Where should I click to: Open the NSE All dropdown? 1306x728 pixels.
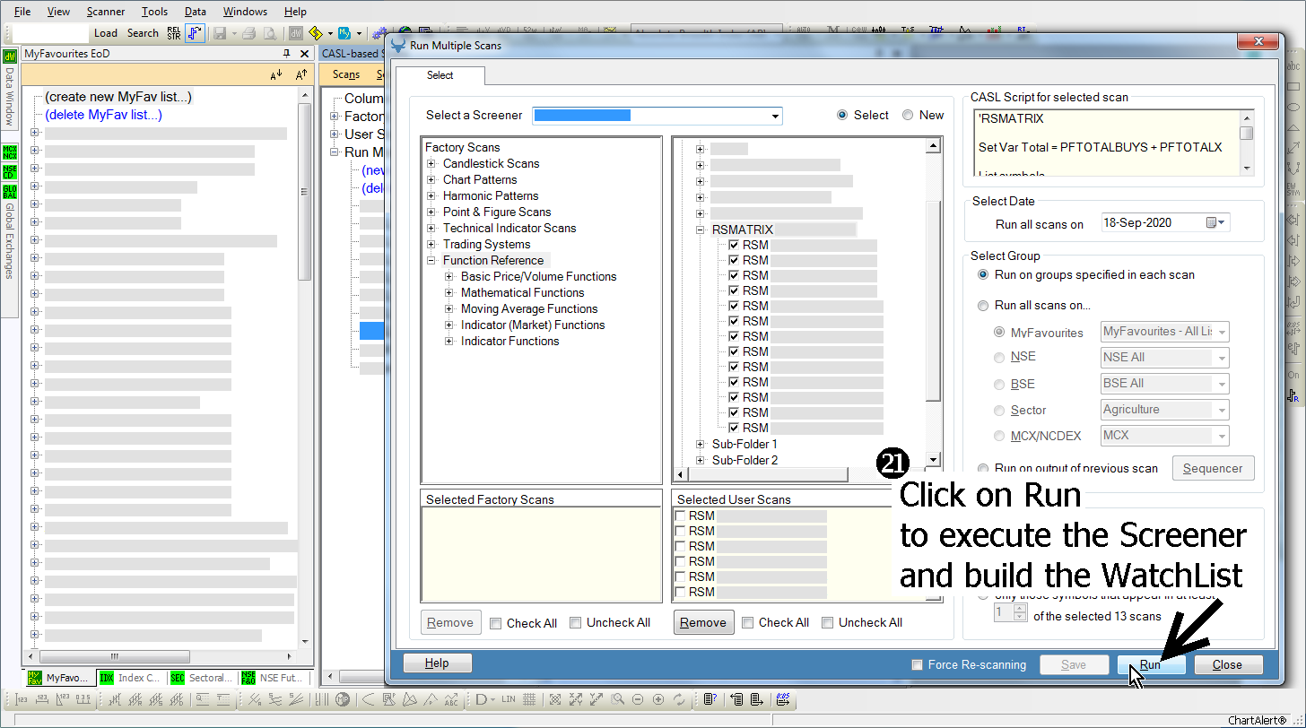pos(1221,358)
